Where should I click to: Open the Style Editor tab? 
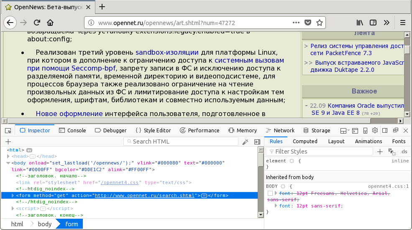coord(153,130)
